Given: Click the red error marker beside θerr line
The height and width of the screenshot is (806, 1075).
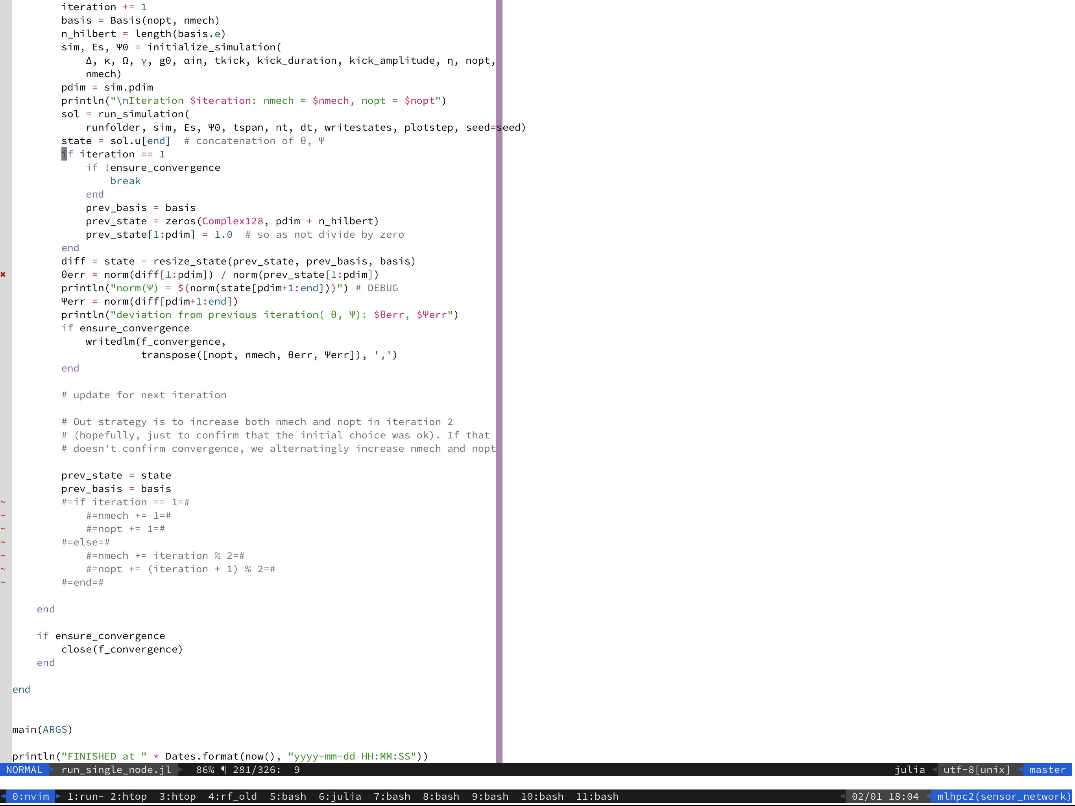Looking at the screenshot, I should coord(3,275).
